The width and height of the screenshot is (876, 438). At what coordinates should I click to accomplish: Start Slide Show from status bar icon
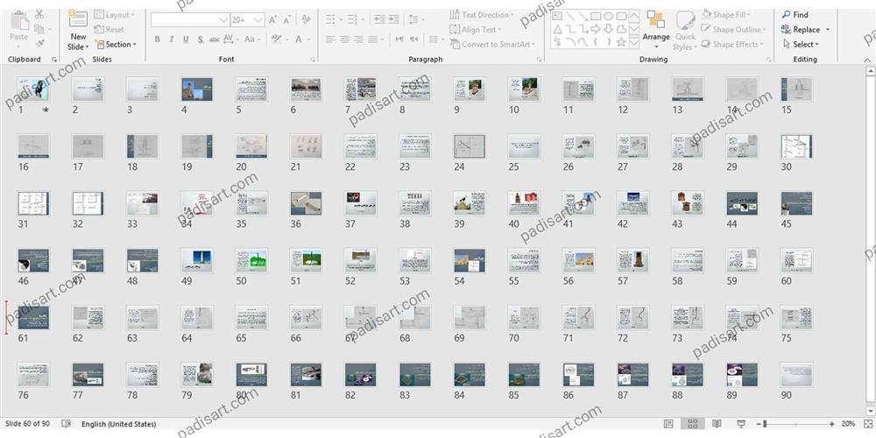point(741,424)
